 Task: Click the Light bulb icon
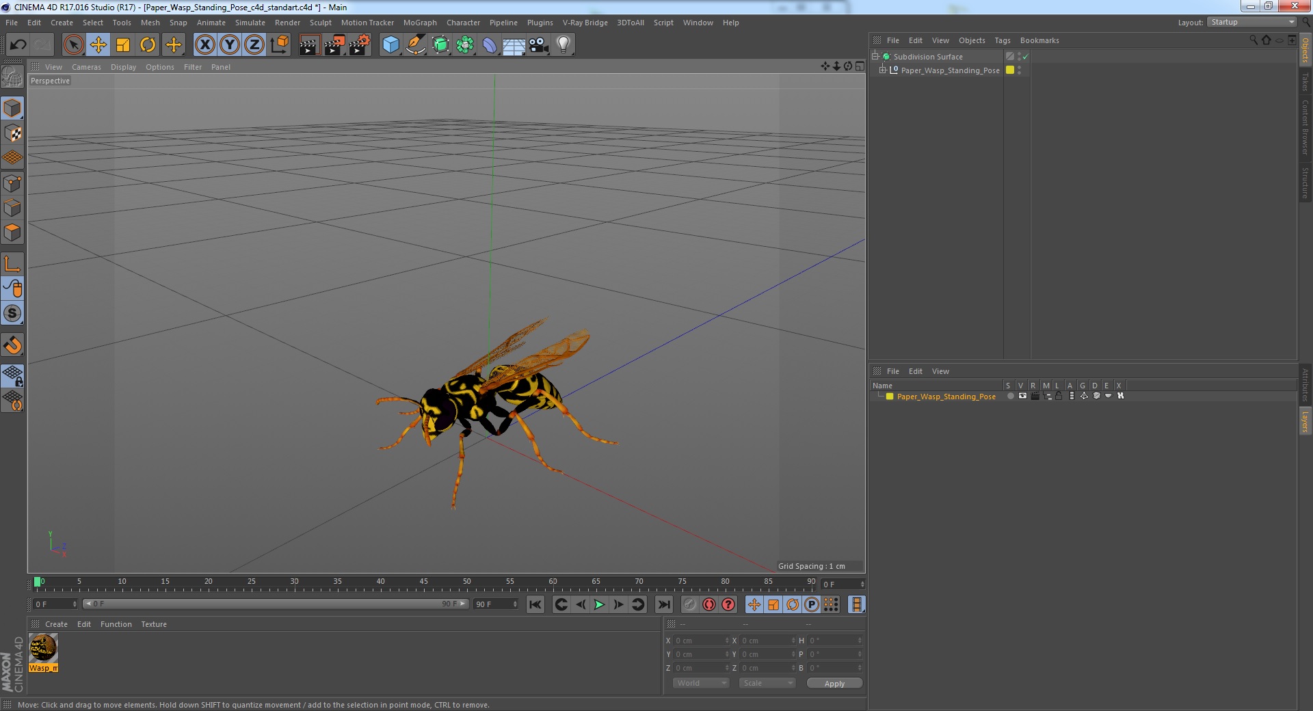point(563,45)
